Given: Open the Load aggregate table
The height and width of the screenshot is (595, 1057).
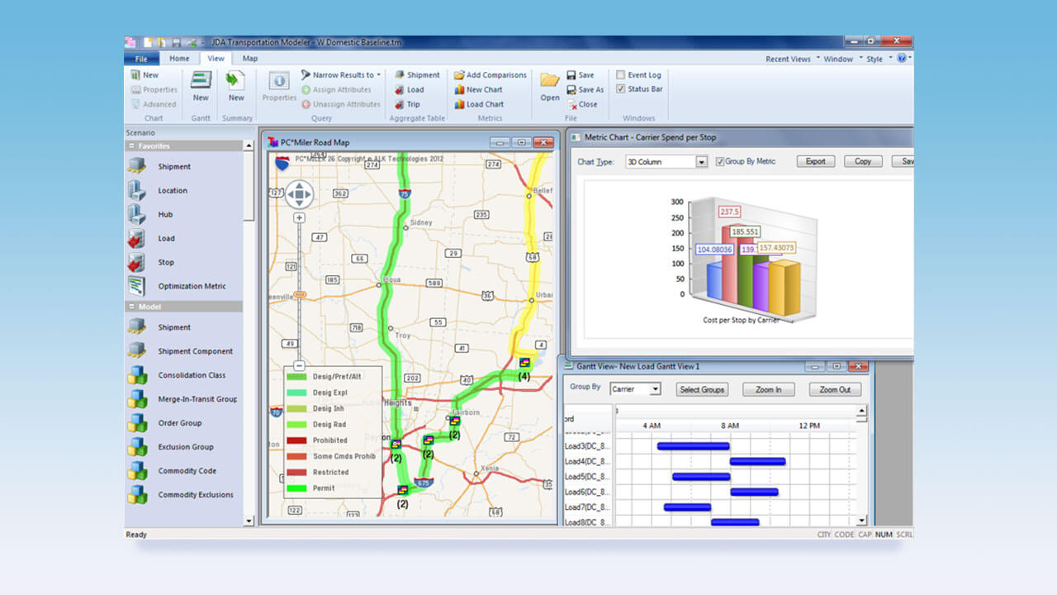Looking at the screenshot, I should tap(409, 89).
